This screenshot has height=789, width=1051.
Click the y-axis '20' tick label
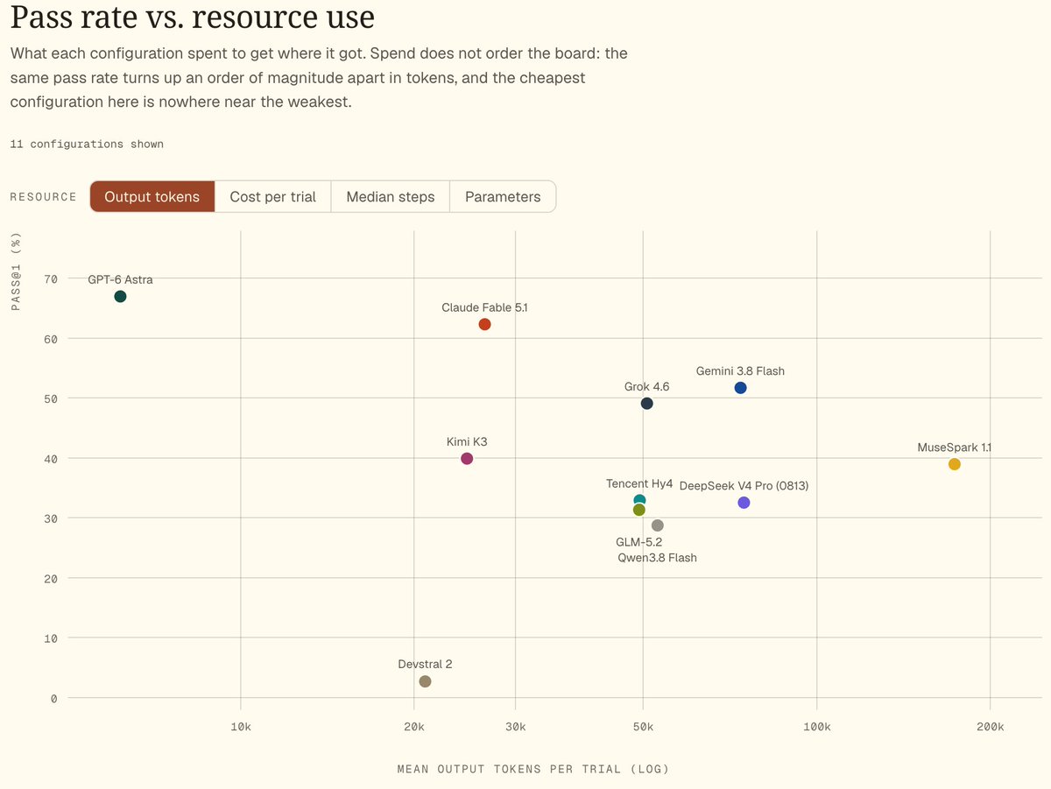[x=51, y=578]
